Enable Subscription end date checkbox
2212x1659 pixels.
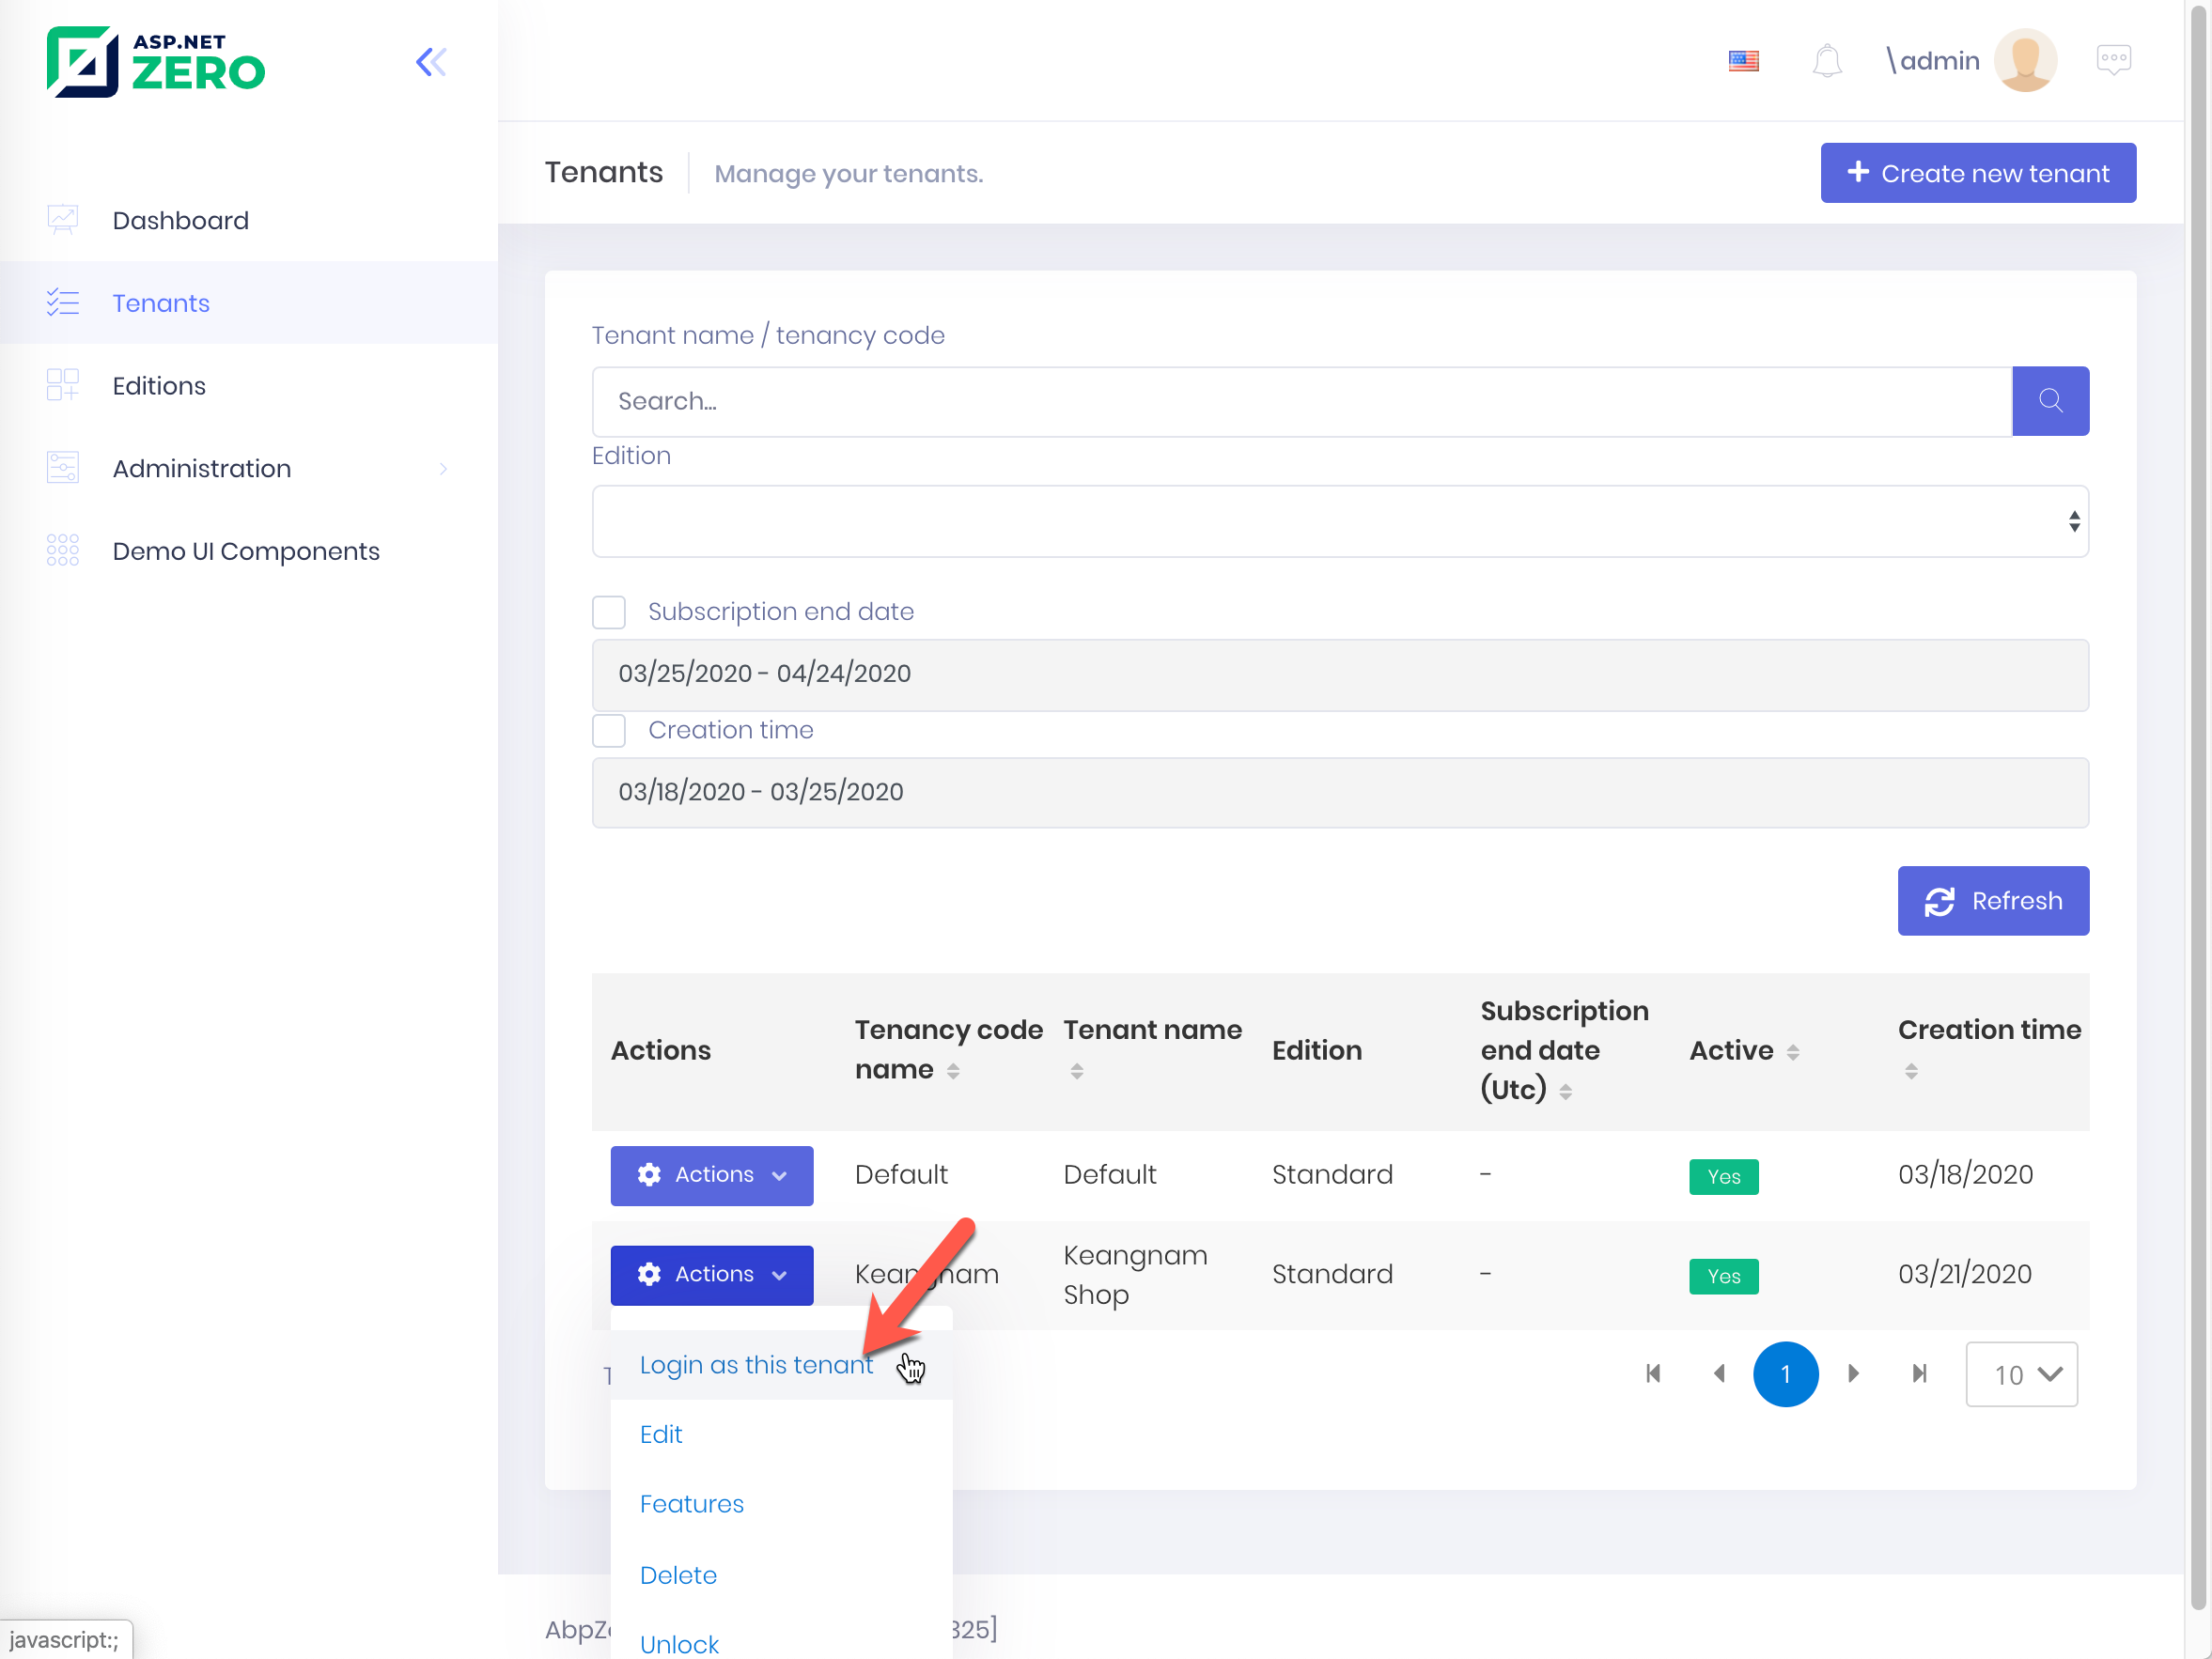pyautogui.click(x=609, y=612)
